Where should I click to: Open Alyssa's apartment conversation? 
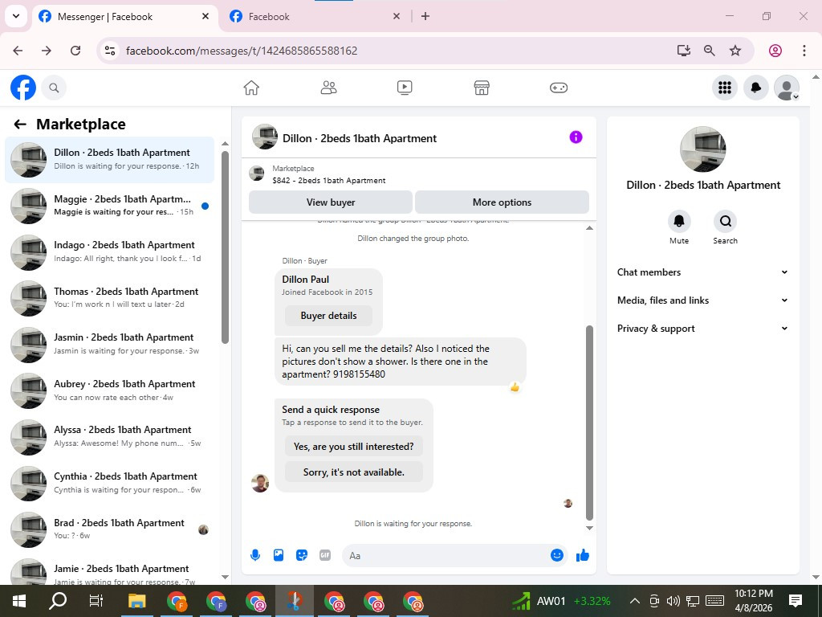109,436
